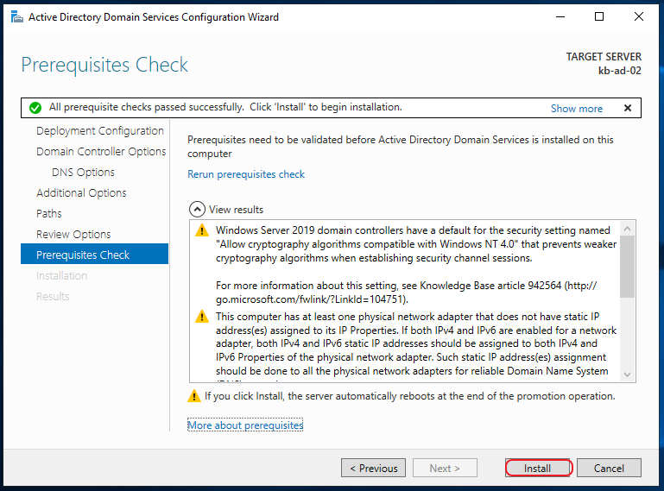Click Install to begin promotion

click(539, 469)
